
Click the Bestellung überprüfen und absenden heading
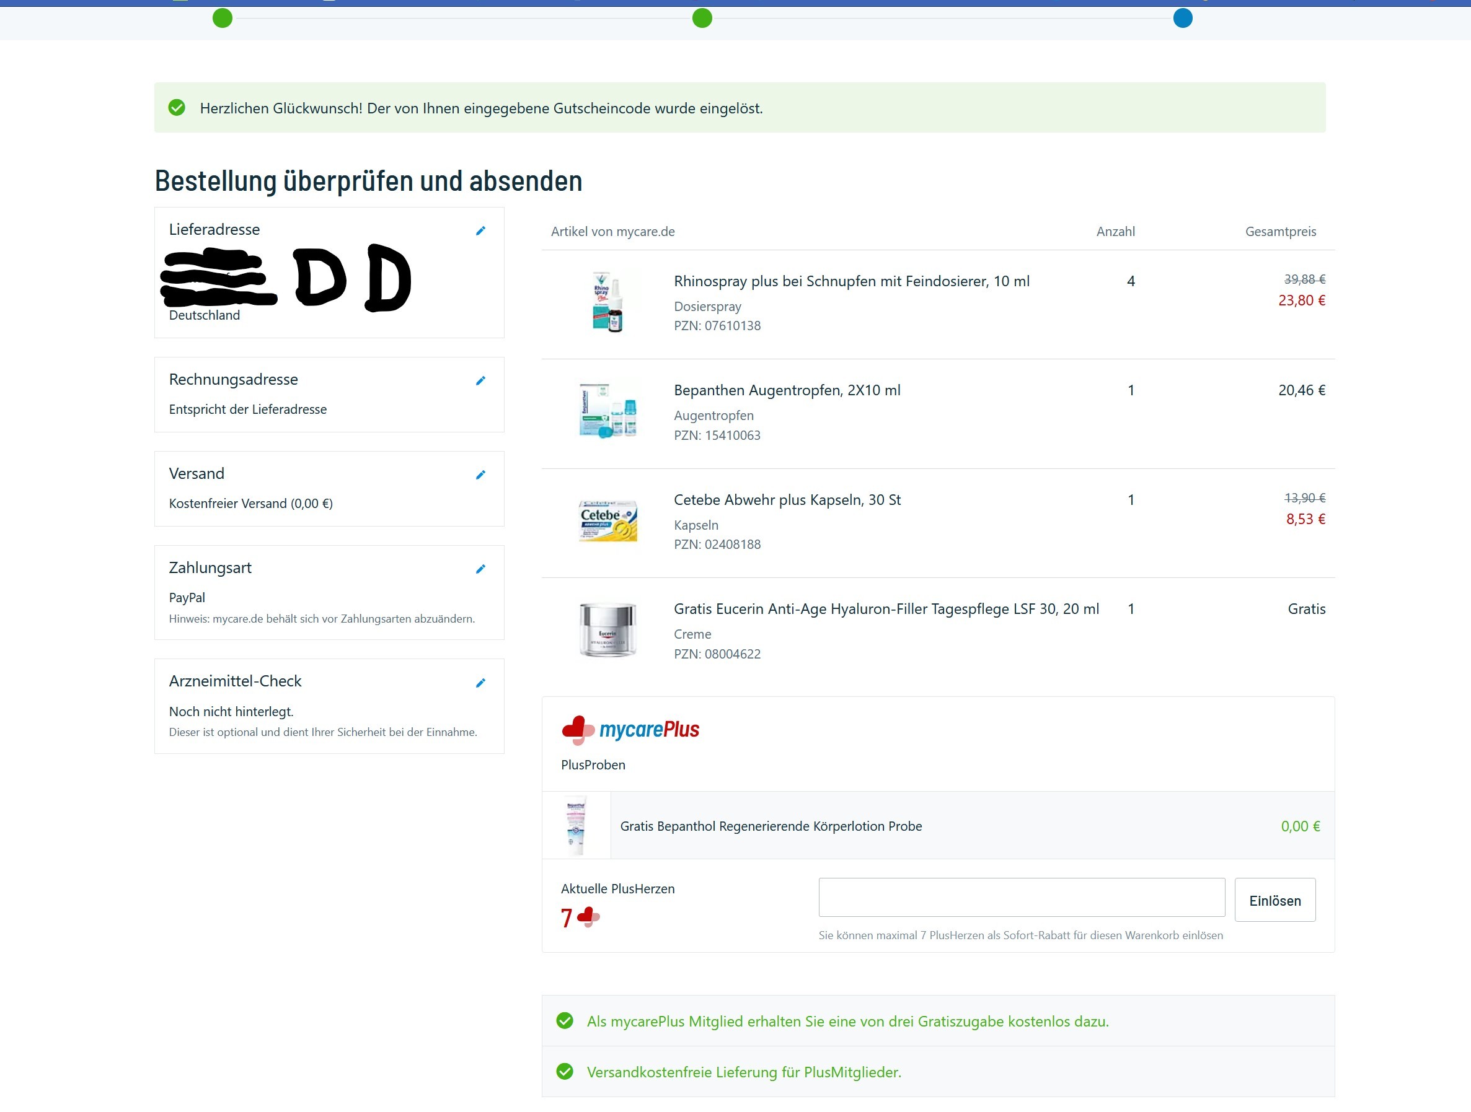(368, 182)
